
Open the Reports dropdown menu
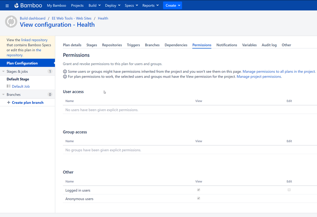(151, 5)
